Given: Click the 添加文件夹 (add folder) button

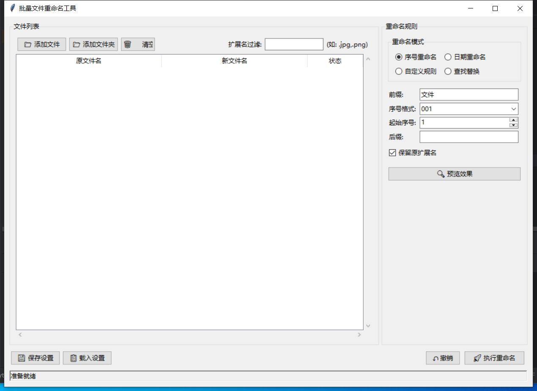Looking at the screenshot, I should click(x=93, y=44).
